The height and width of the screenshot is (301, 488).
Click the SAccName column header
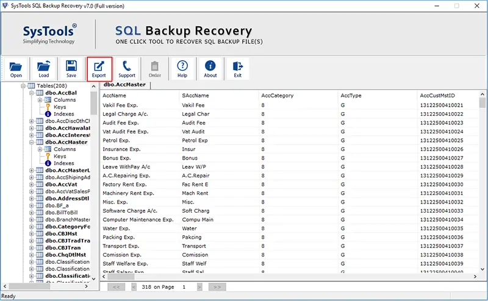pos(218,96)
